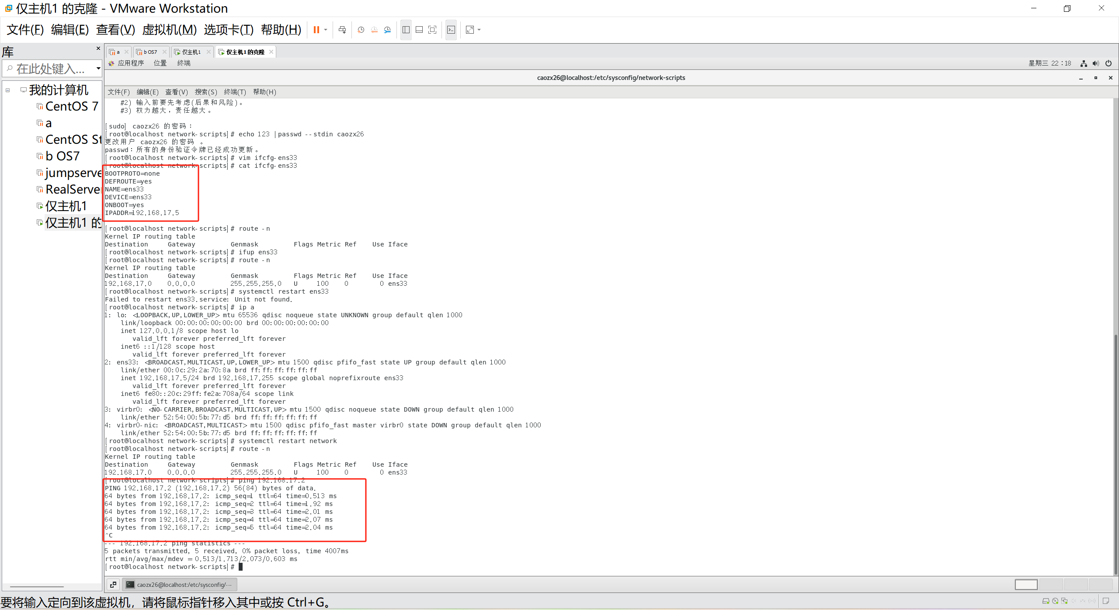The width and height of the screenshot is (1119, 610).
Task: Open the 虚拟机(M) menu
Action: [169, 30]
